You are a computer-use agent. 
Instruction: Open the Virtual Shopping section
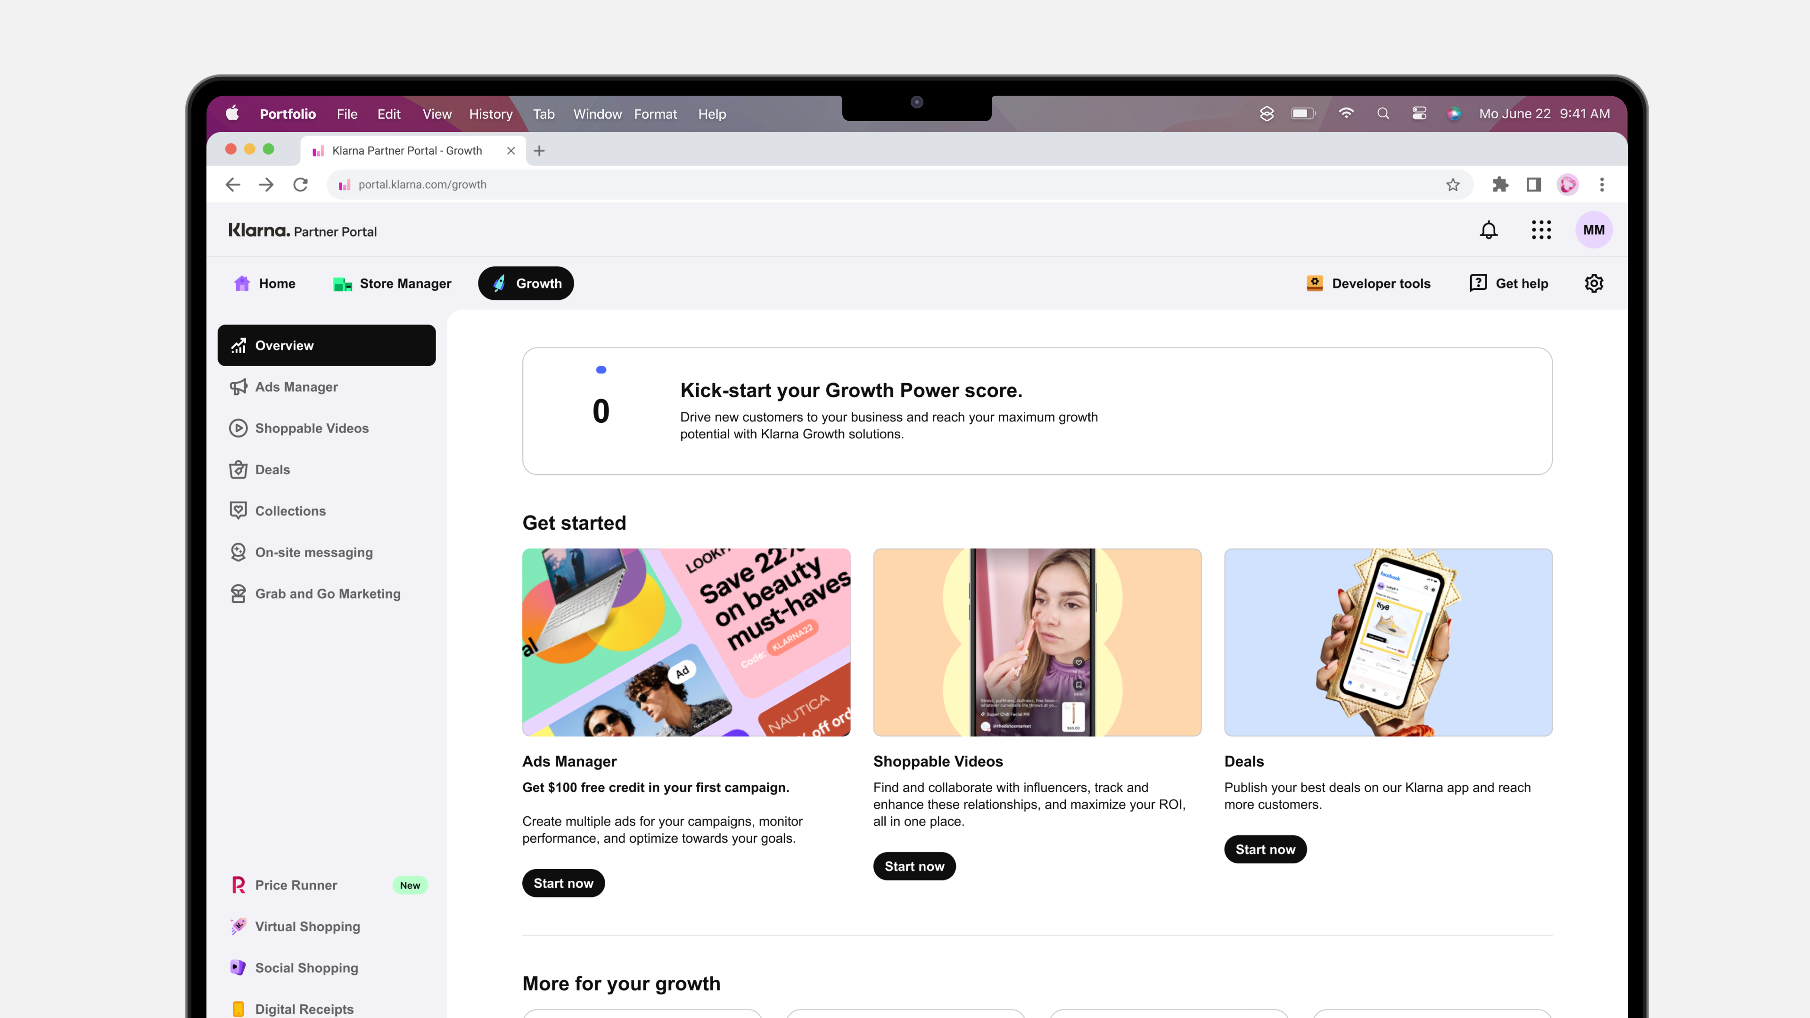click(307, 926)
